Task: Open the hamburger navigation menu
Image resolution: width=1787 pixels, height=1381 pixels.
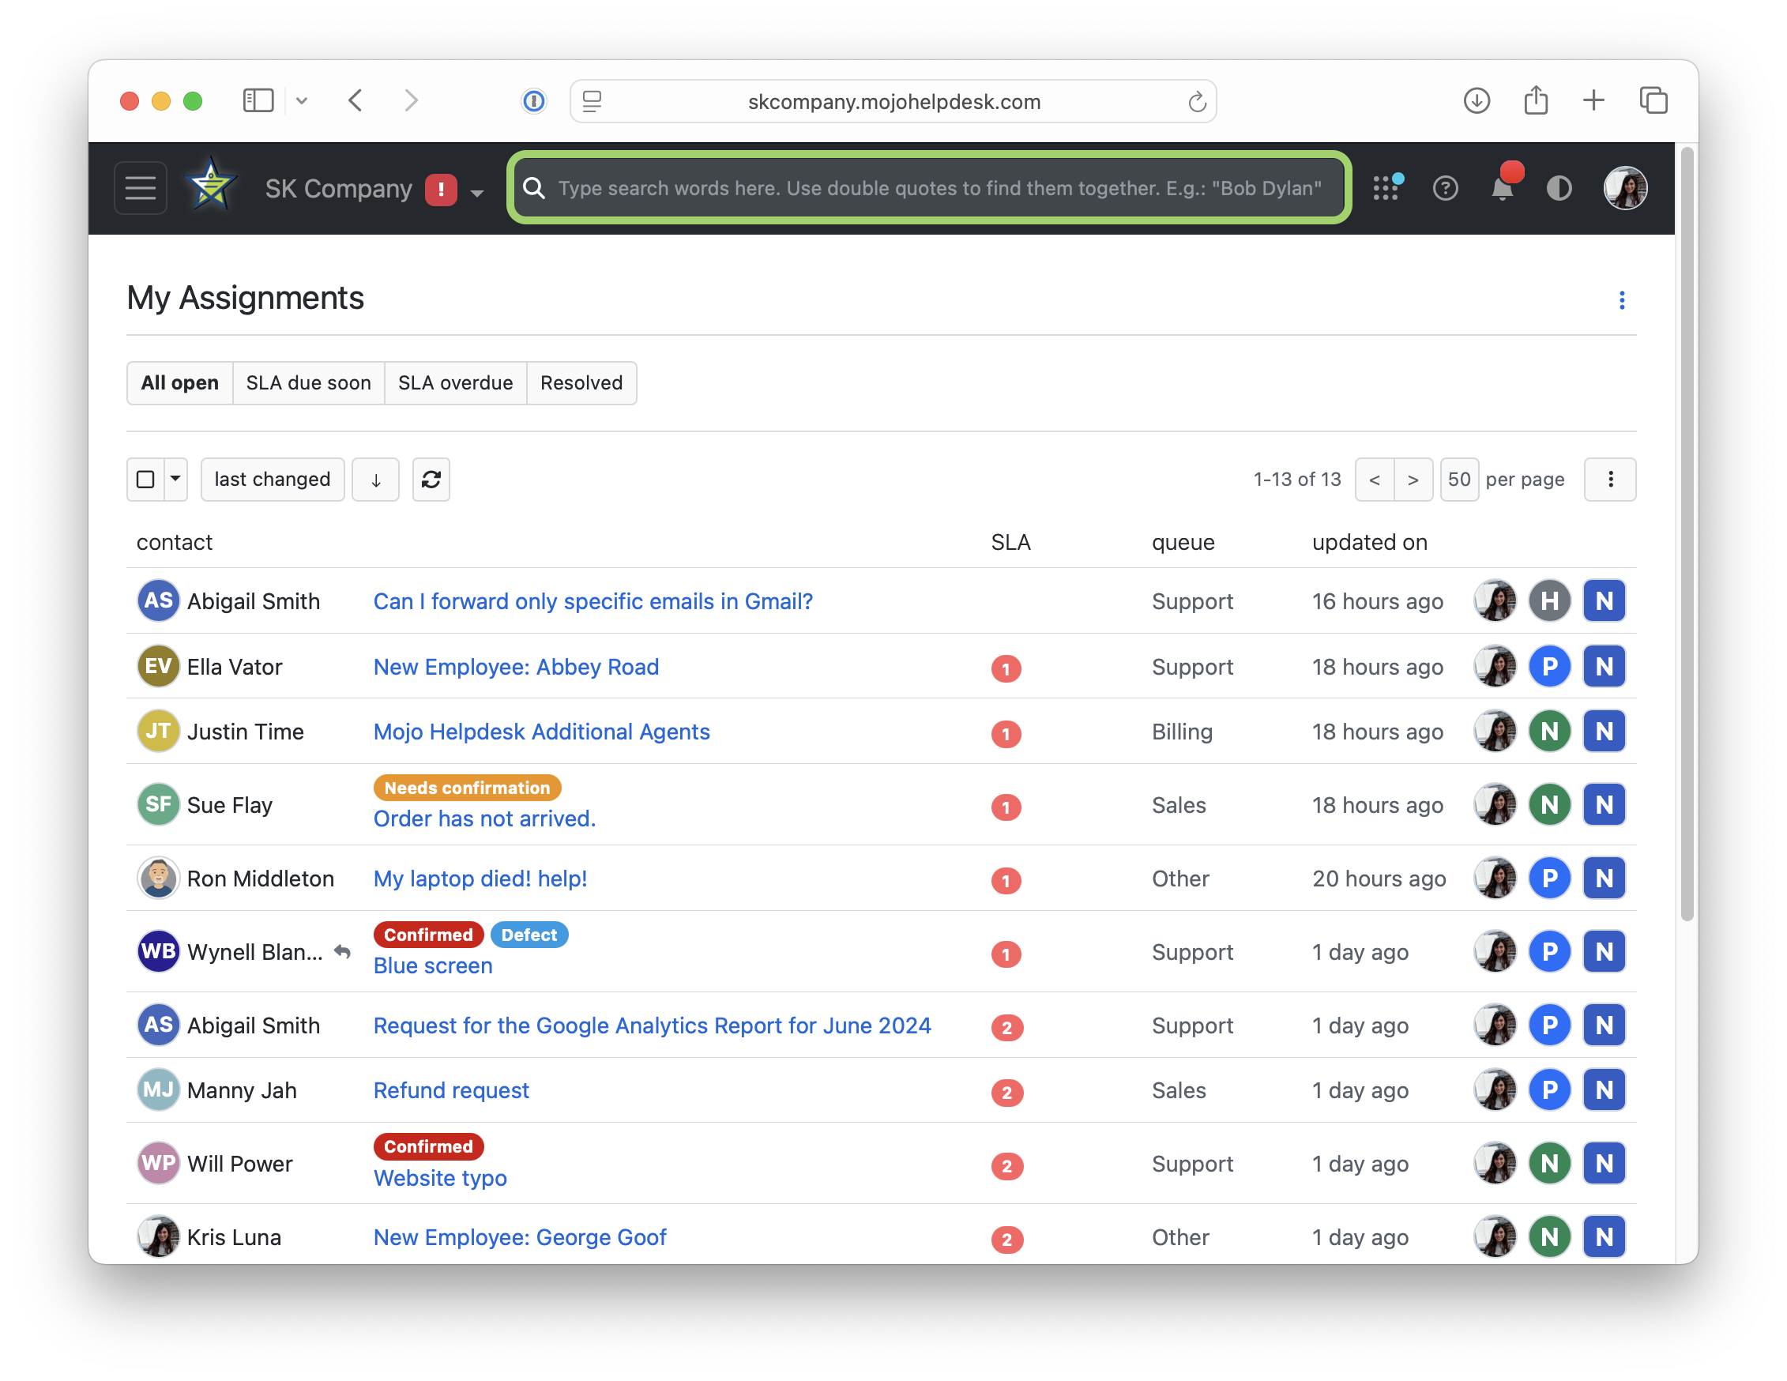Action: [140, 188]
